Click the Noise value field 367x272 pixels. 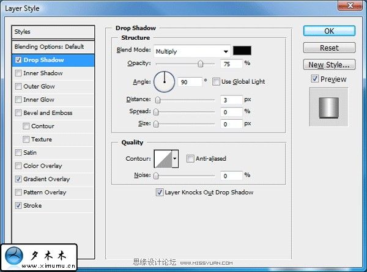[x=231, y=175]
